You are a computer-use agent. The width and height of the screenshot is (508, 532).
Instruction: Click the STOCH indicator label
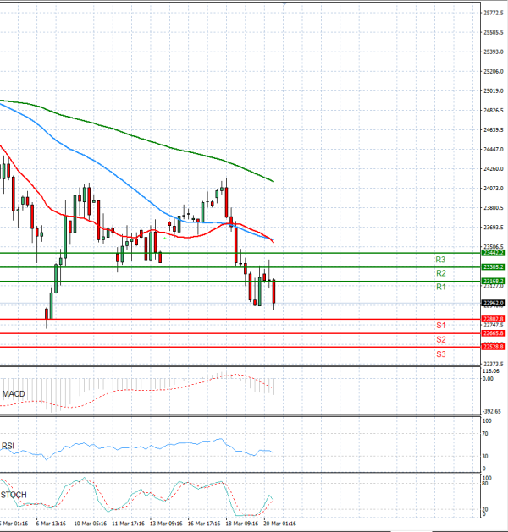(x=14, y=494)
